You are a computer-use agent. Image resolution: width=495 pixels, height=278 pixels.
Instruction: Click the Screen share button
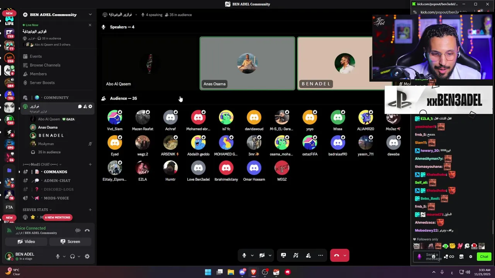coord(70,242)
